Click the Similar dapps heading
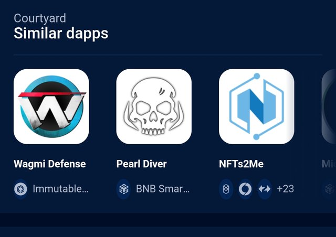The width and height of the screenshot is (336, 237). [61, 34]
